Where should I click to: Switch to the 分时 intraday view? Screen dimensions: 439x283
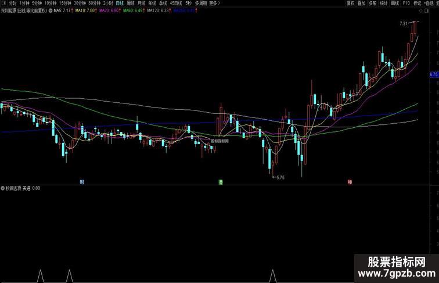click(x=13, y=3)
